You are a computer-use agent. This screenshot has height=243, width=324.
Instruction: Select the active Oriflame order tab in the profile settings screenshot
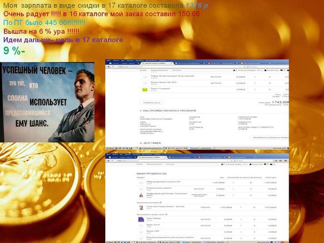pos(157,63)
